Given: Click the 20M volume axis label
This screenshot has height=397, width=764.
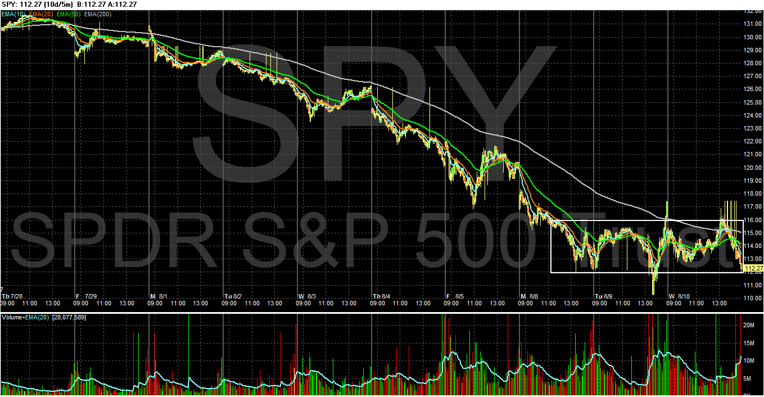Looking at the screenshot, I should pos(749,325).
